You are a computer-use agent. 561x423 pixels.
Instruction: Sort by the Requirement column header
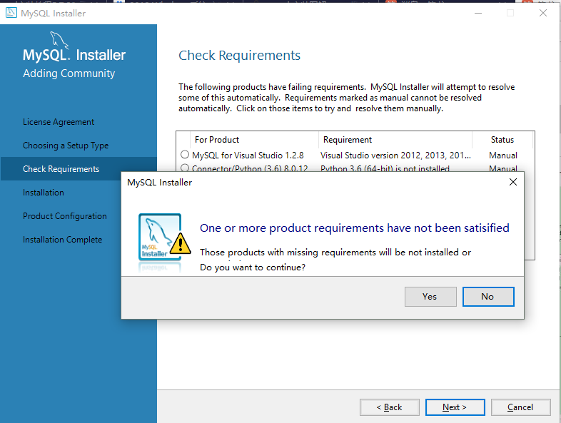tap(395, 140)
